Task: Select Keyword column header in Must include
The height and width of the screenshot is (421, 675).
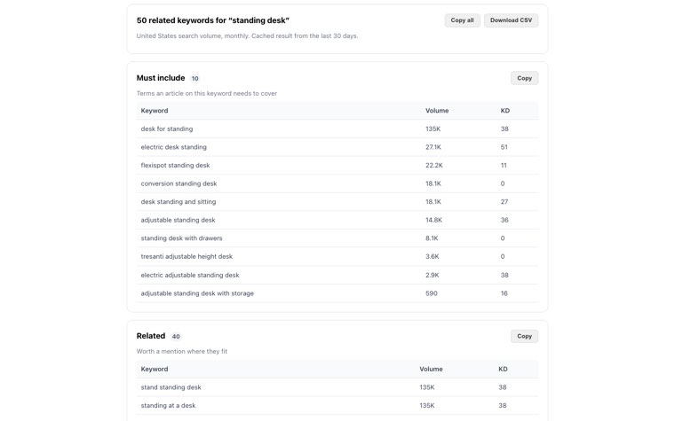Action: point(155,111)
